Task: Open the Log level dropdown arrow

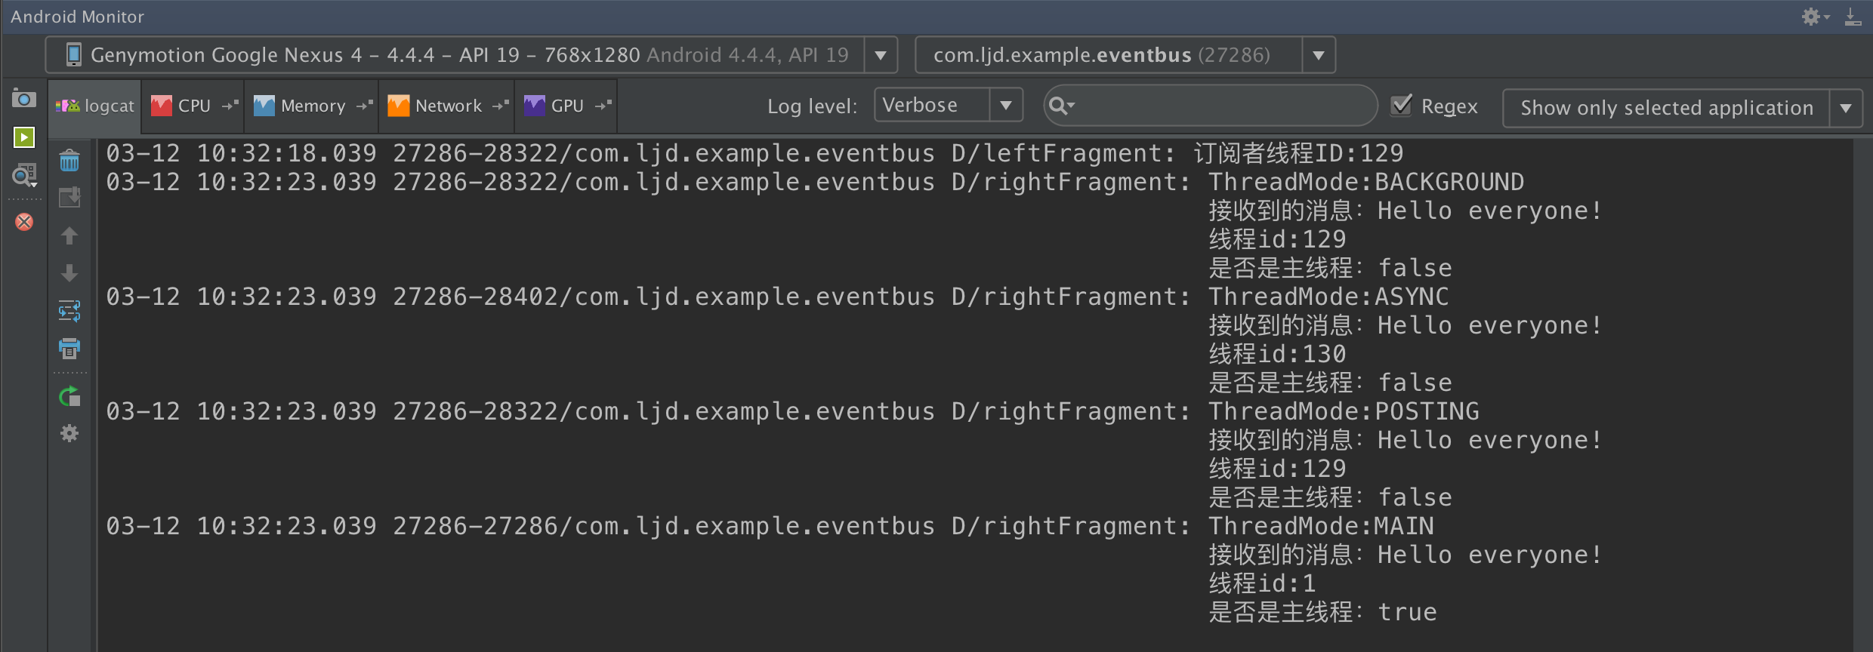Action: coord(1006,105)
